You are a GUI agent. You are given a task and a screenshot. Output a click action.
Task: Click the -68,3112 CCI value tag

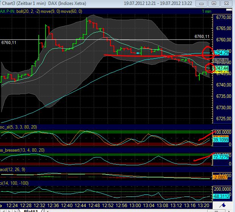coord(221,196)
